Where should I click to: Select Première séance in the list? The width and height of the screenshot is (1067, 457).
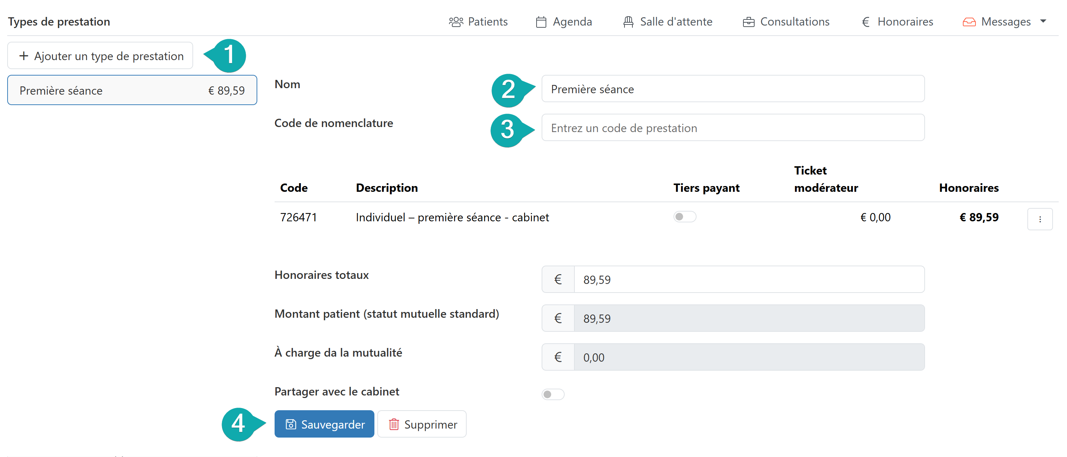(x=132, y=91)
